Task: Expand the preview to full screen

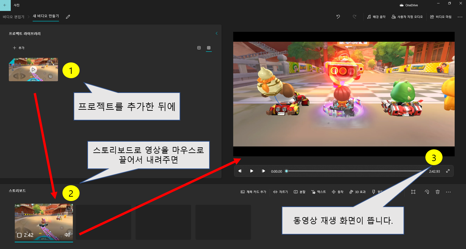Action: tap(448, 171)
